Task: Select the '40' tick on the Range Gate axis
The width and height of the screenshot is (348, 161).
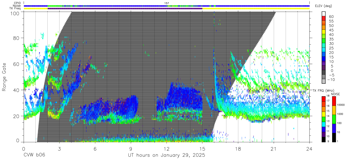Action: [17, 90]
